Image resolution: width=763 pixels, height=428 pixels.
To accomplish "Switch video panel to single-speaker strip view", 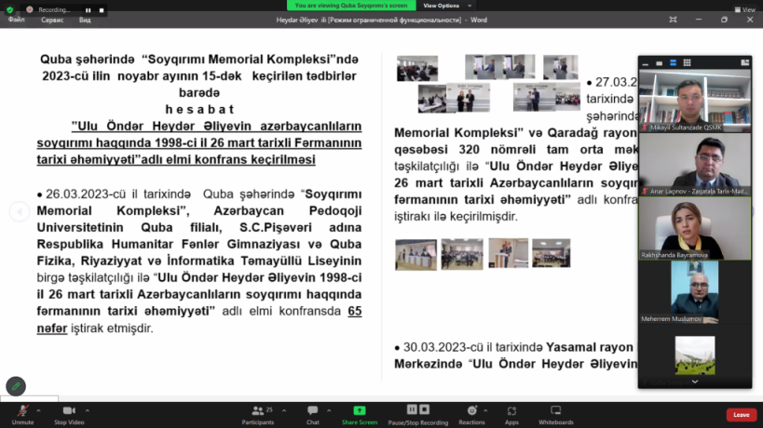I will (x=659, y=63).
